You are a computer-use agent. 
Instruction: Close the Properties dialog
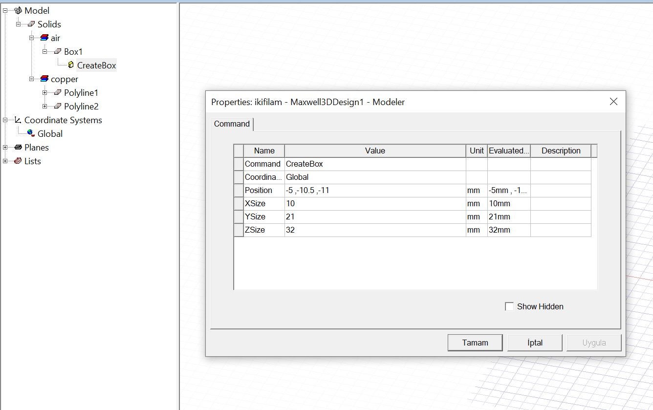pos(613,102)
